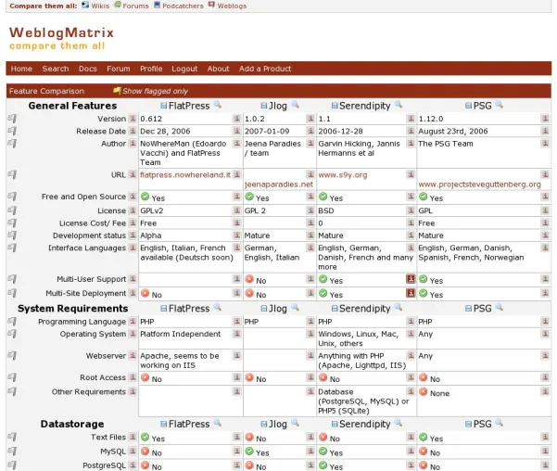
Task: Visit www.projectsteveguttenberg.org link
Action: 479,185
